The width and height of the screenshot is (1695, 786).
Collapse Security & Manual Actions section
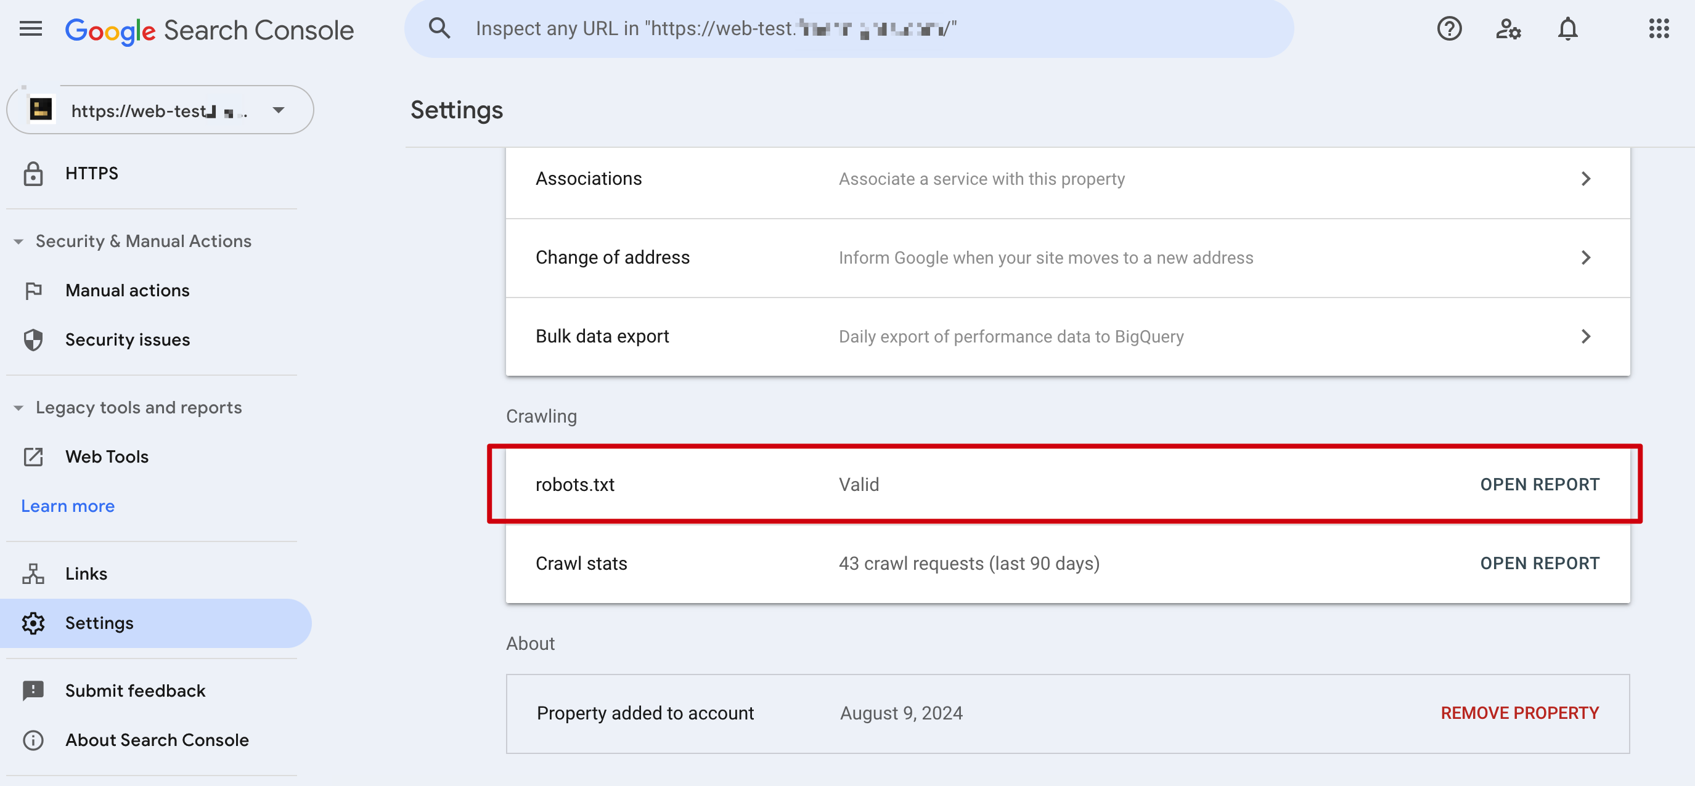click(18, 241)
